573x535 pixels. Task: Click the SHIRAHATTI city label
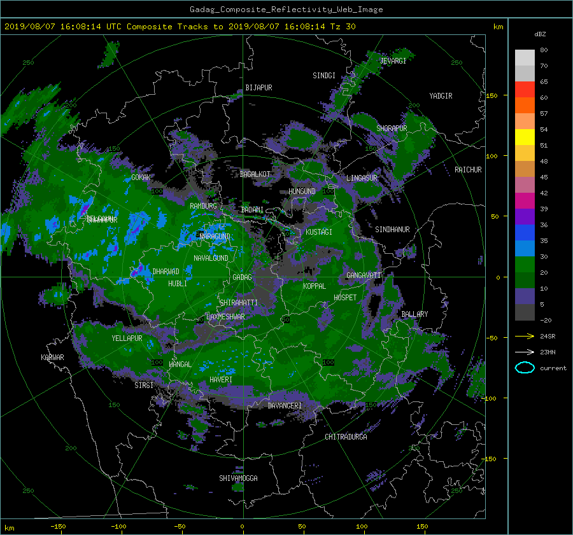(239, 303)
